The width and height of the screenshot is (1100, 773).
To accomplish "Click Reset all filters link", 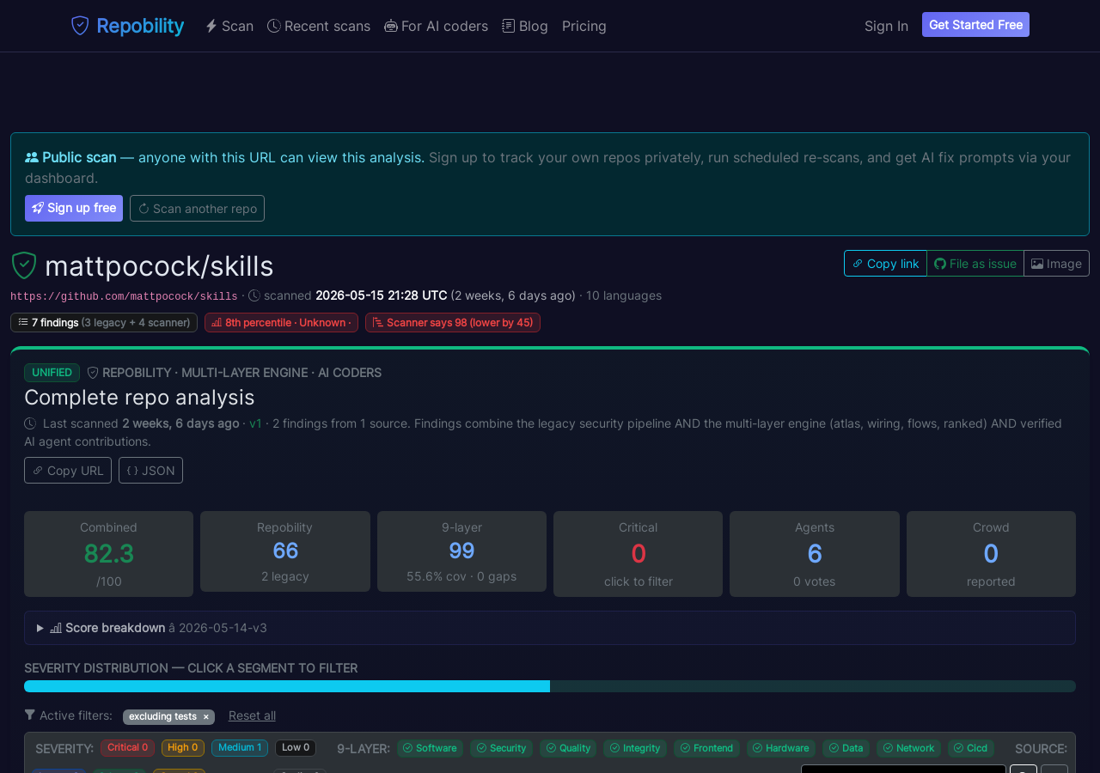I will pos(252,715).
